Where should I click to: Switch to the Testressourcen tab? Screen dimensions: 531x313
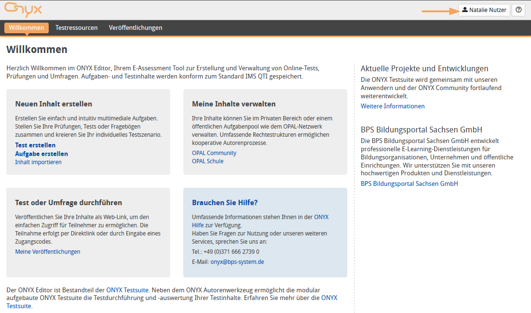tap(76, 28)
